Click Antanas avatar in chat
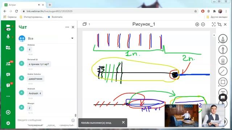The width and height of the screenshot is (232, 130). point(22,49)
